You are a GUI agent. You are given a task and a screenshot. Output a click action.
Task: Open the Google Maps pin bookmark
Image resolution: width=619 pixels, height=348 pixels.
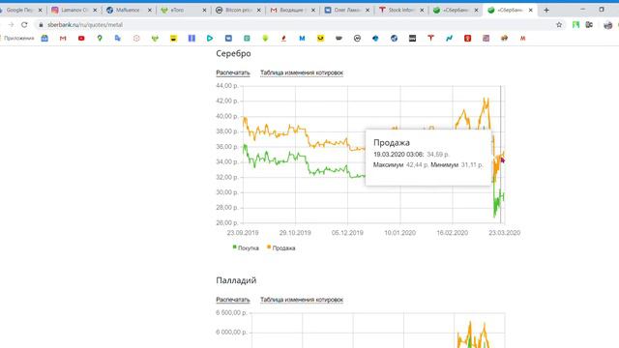tap(100, 39)
